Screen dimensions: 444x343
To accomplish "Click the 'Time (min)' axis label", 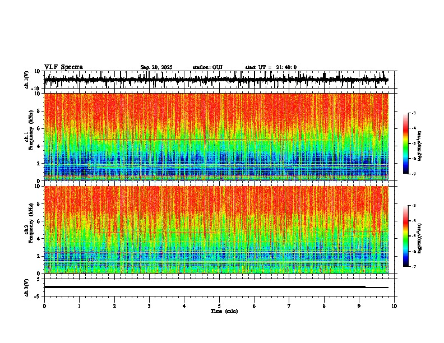I will pyautogui.click(x=224, y=311).
